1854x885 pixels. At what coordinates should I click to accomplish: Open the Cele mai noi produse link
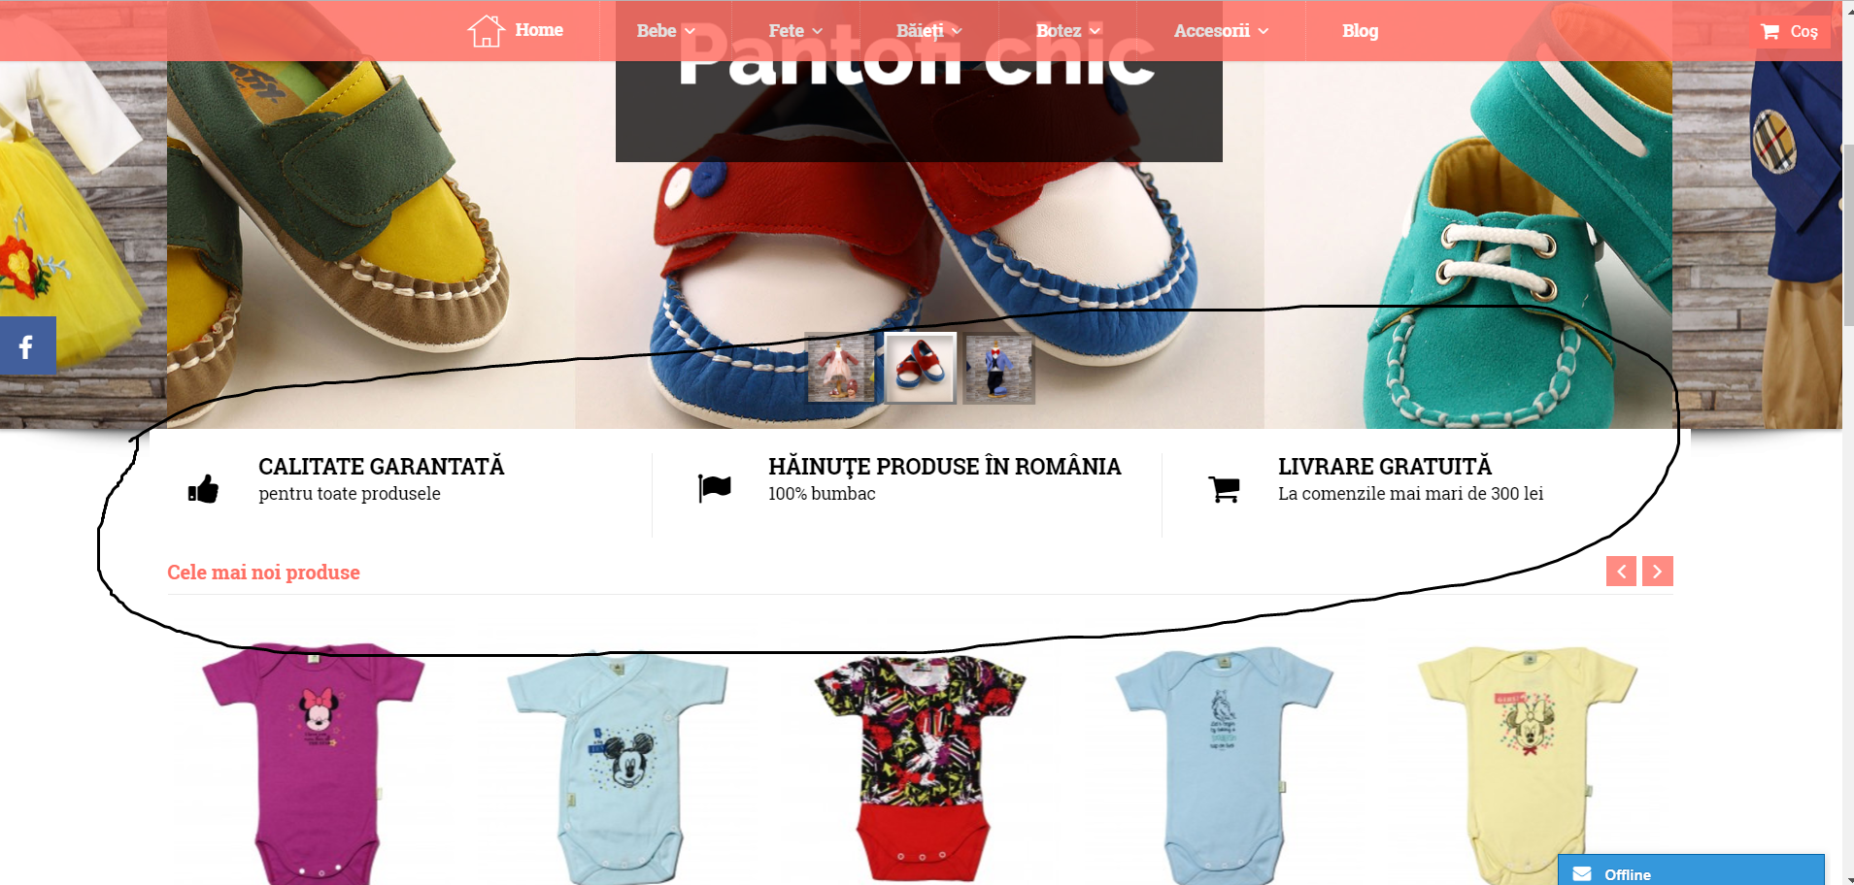(263, 573)
